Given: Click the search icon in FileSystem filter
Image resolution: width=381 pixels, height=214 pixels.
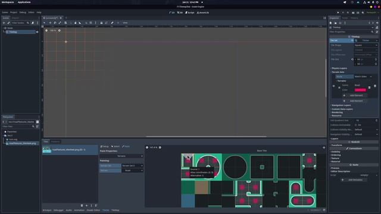Looking at the screenshot, I should [x=33, y=127].
